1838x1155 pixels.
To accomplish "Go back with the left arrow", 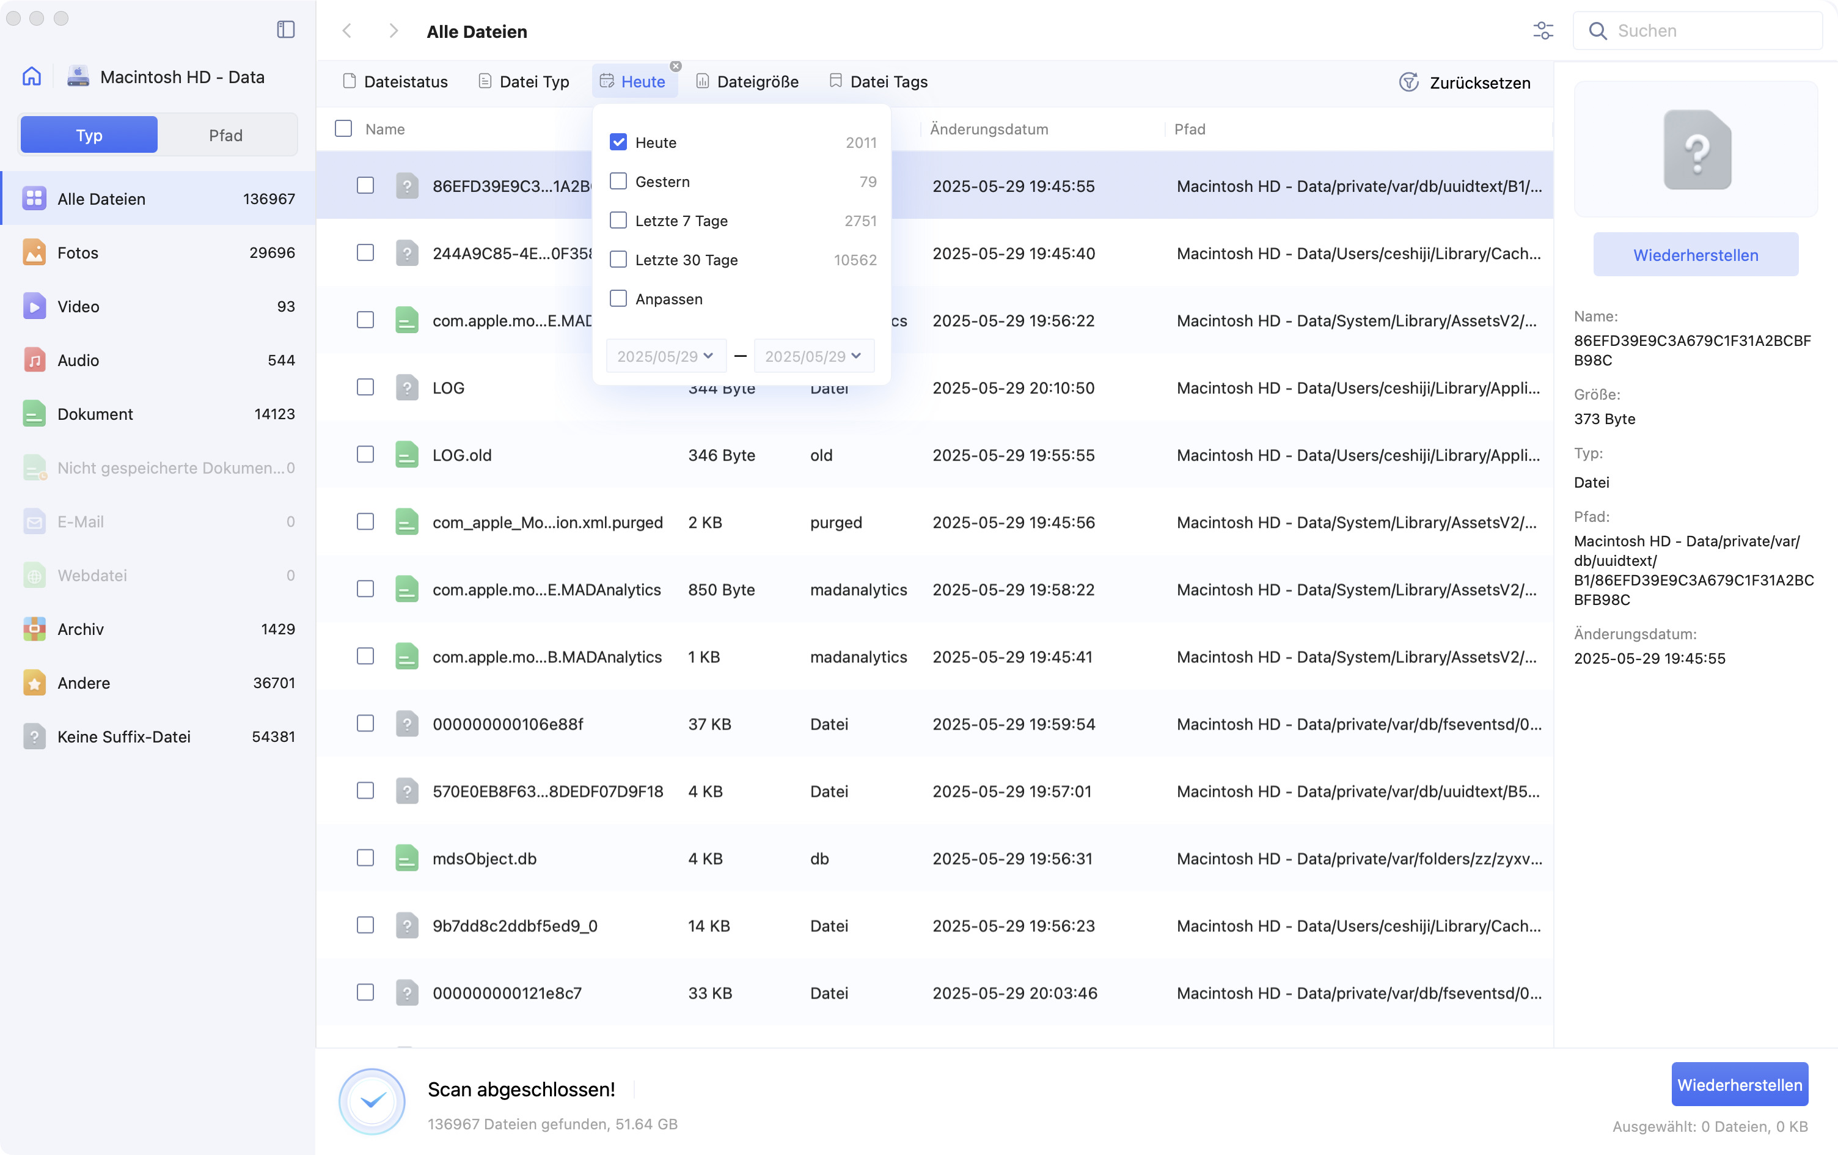I will point(347,31).
